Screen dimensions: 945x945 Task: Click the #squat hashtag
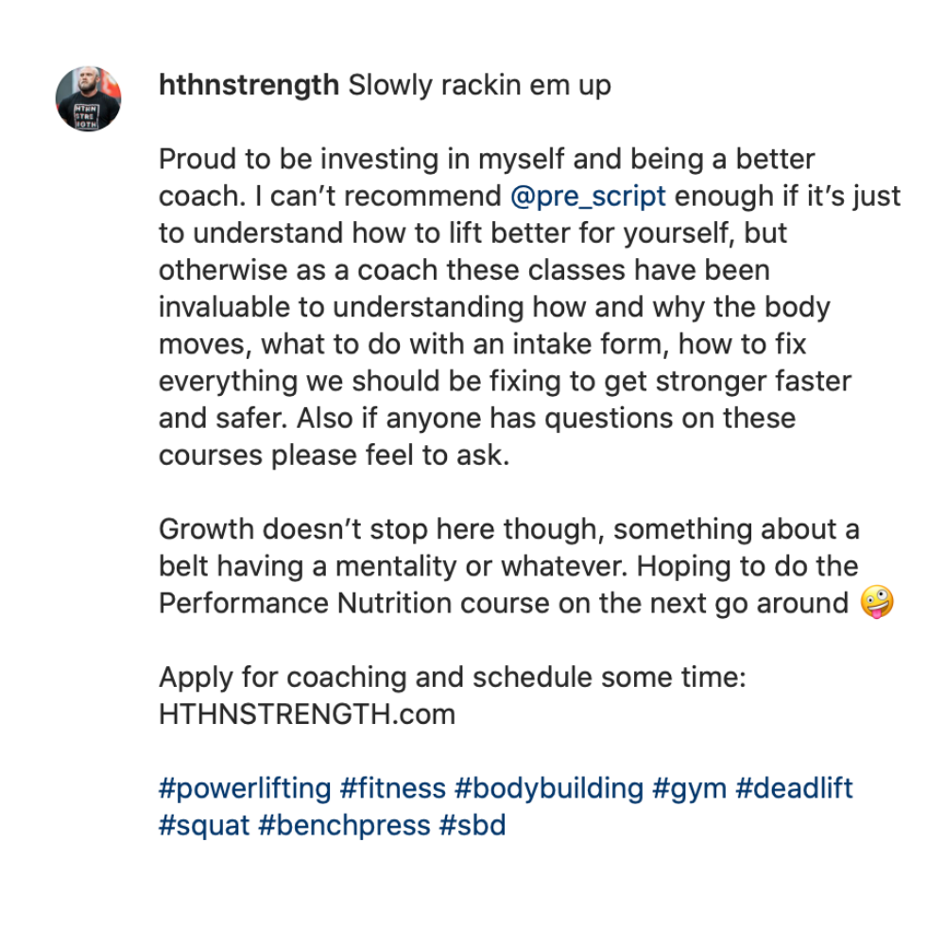(204, 825)
